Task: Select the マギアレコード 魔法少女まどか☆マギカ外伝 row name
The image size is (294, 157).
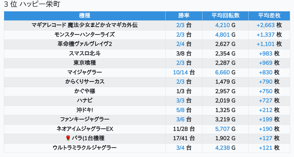Action: pyautogui.click(x=85, y=25)
